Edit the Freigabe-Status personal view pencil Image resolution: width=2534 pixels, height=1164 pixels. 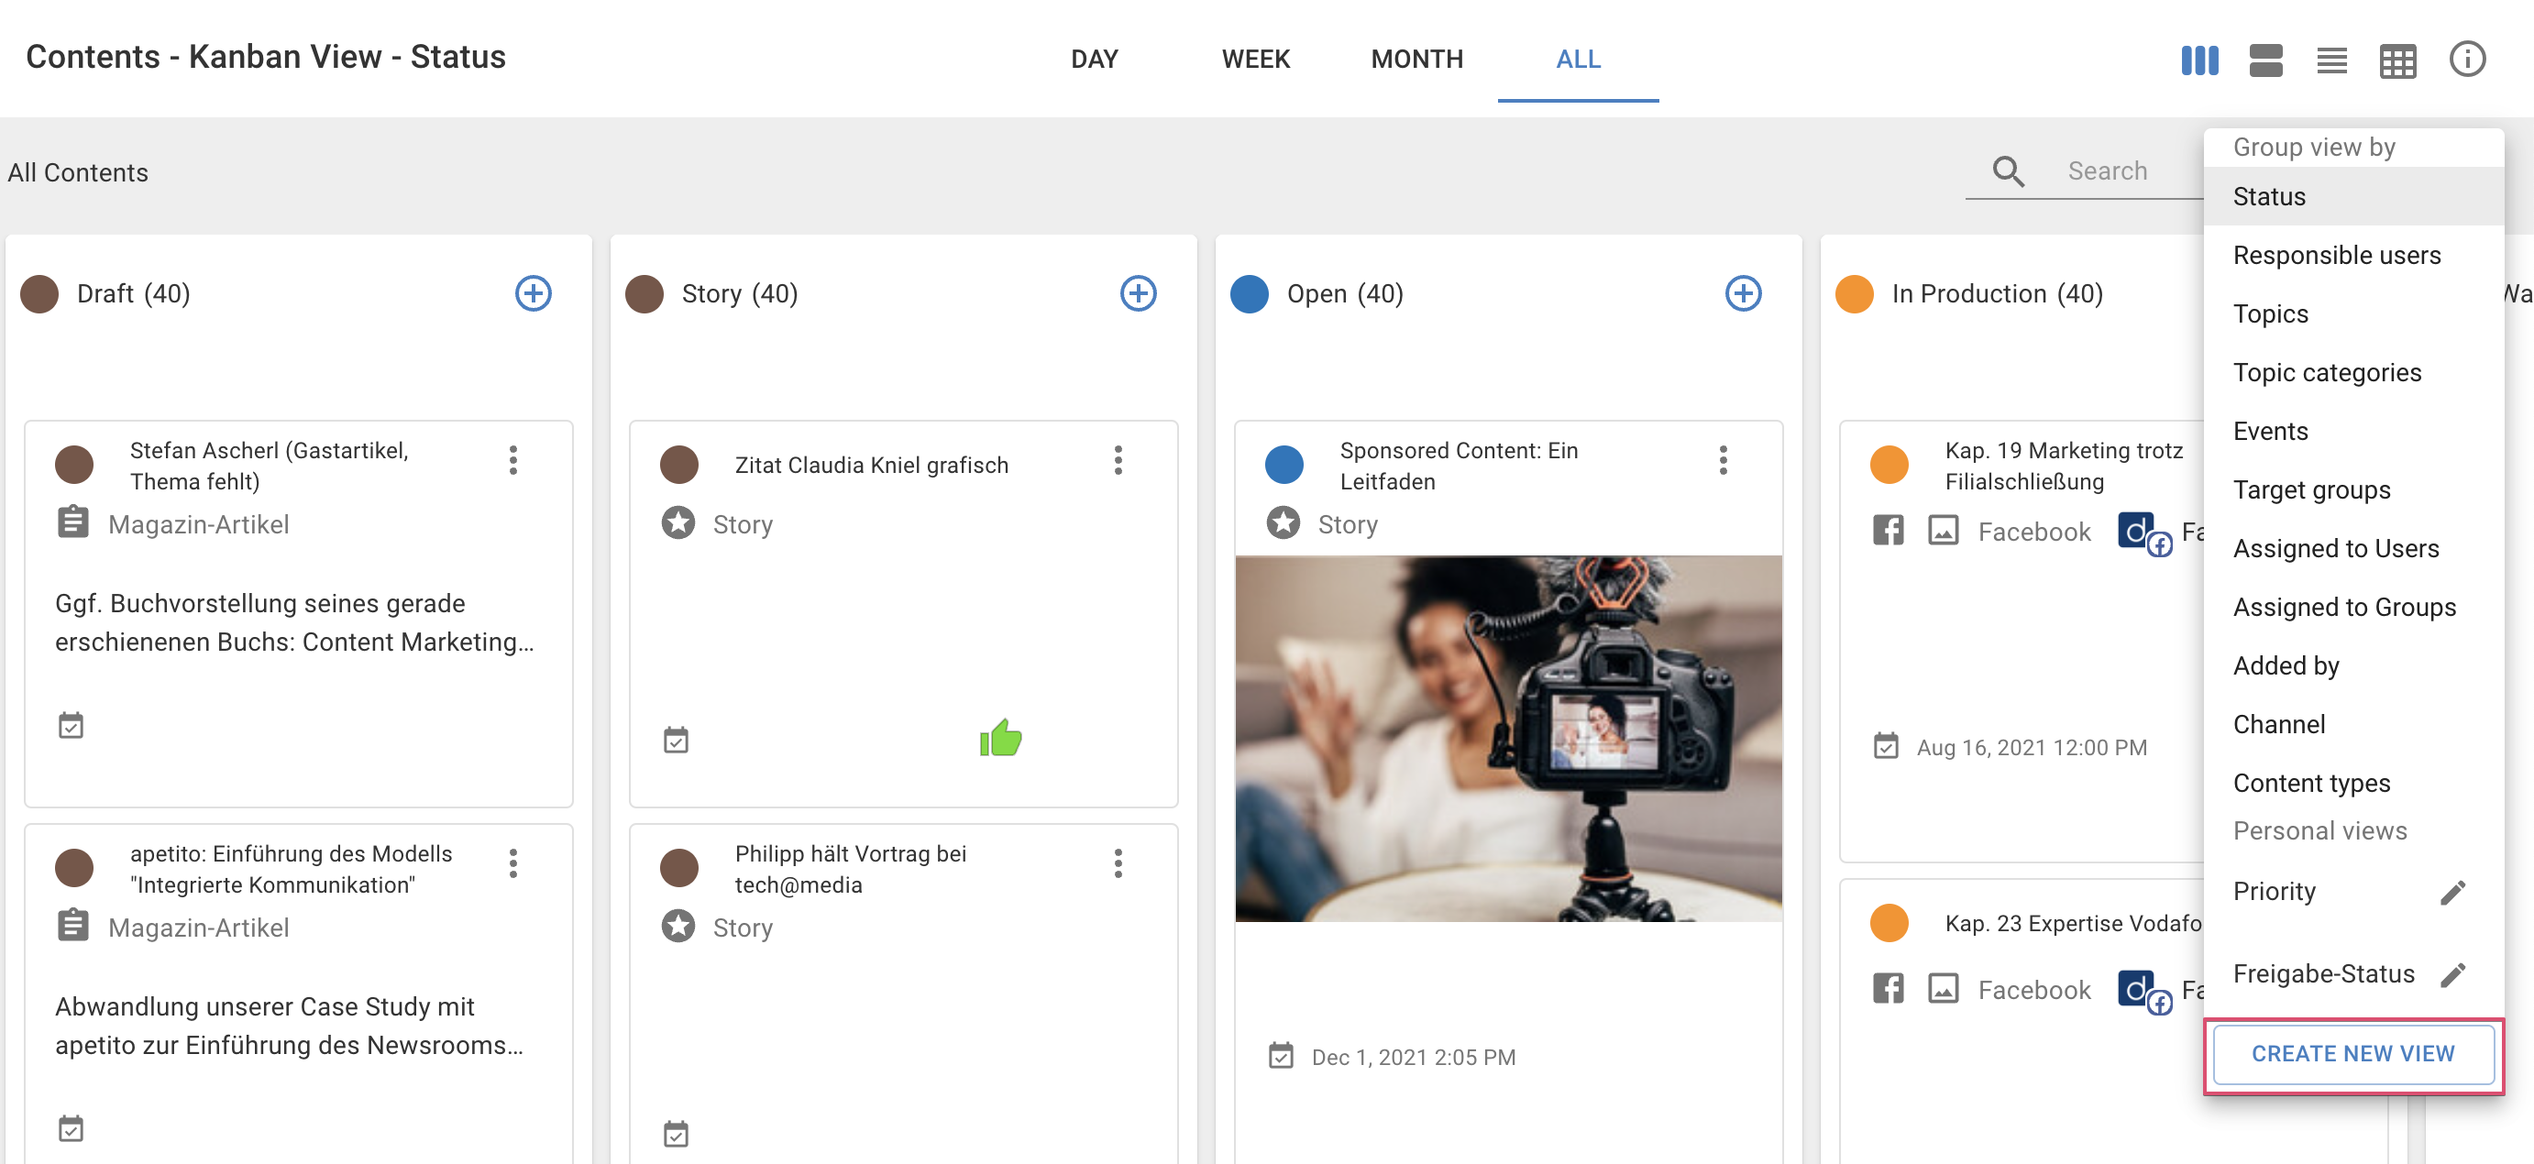[2452, 974]
